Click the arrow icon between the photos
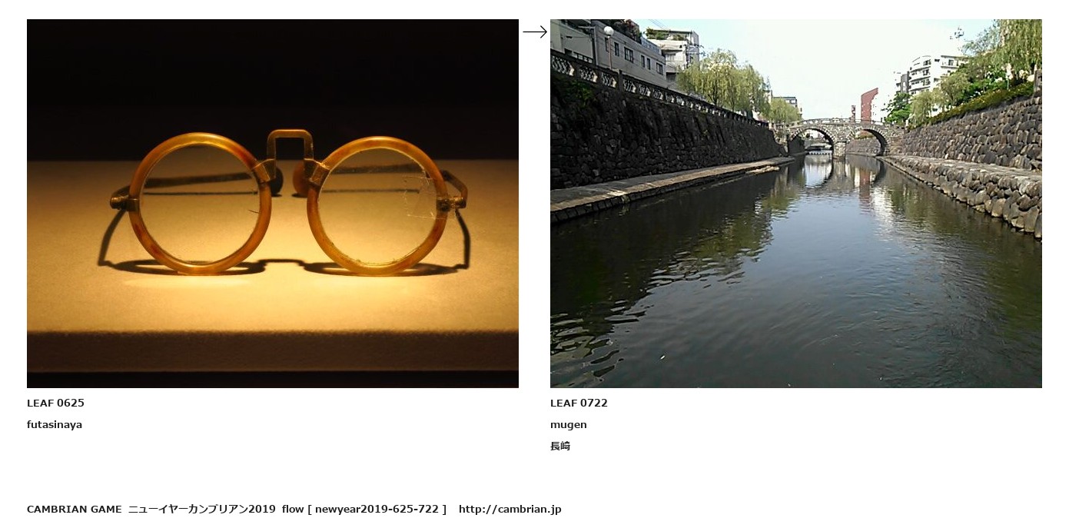The image size is (1069, 528). pos(535,32)
